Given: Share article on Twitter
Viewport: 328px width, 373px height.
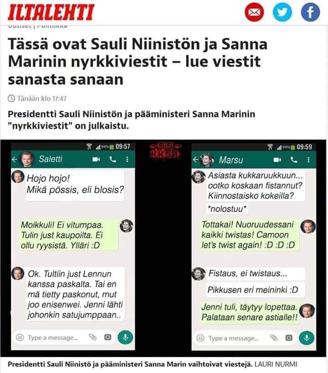Looking at the screenshot, I should click(282, 12).
